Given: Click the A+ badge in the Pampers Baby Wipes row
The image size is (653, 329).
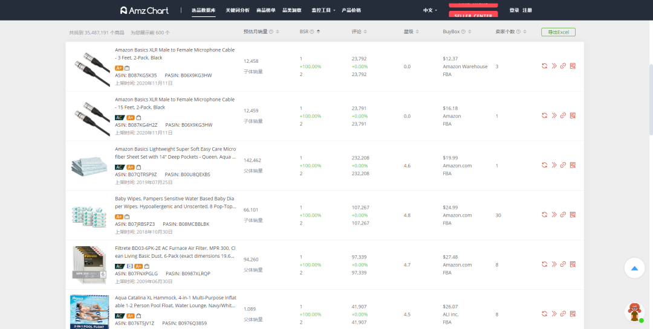Looking at the screenshot, I should 119,217.
